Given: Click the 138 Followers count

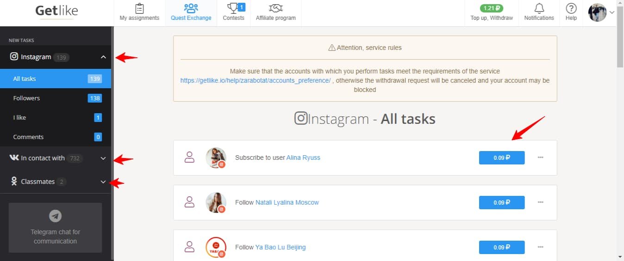Looking at the screenshot, I should coord(94,98).
